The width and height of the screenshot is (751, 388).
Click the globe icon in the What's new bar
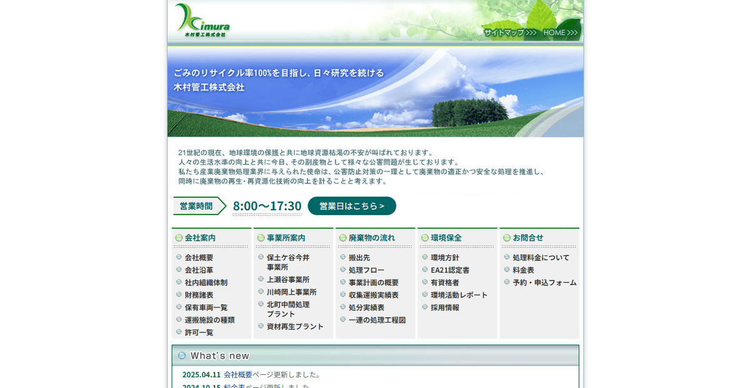[181, 355]
